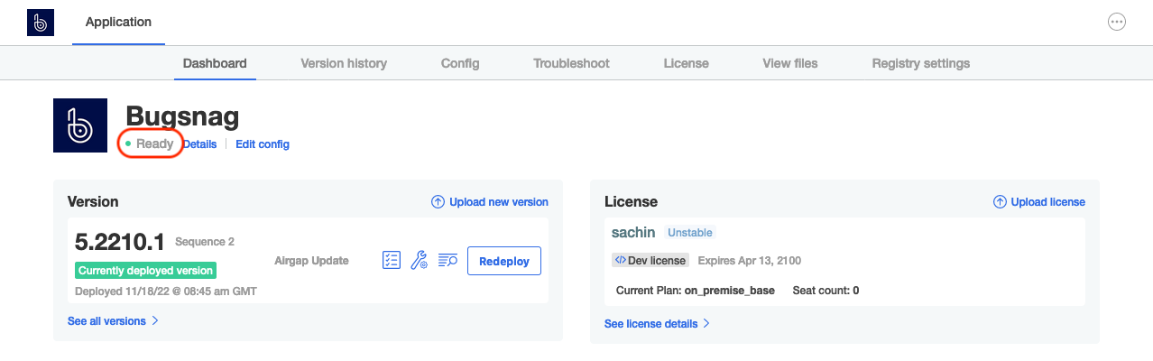Open the wrench config icon for version 5.2210.1
This screenshot has width=1153, height=361.
(419, 261)
